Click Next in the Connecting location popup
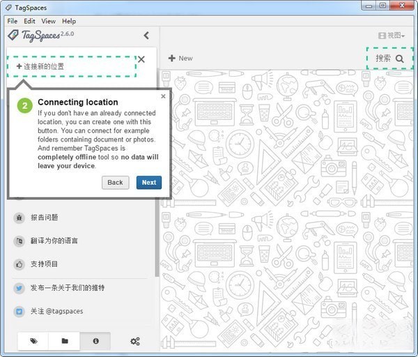Image resolution: width=418 pixels, height=357 pixels. (x=149, y=183)
